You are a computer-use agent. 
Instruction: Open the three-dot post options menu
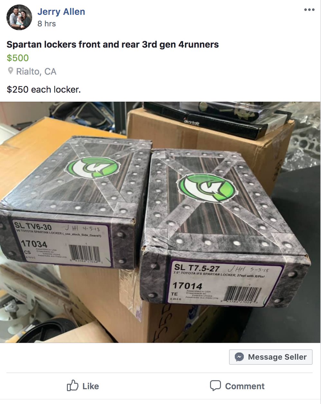pos(309,10)
